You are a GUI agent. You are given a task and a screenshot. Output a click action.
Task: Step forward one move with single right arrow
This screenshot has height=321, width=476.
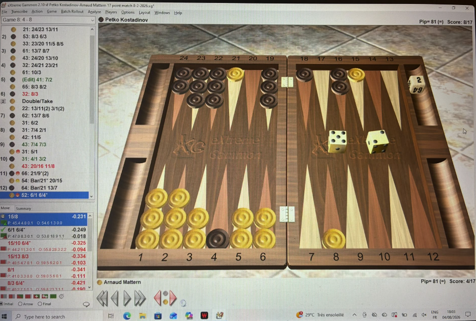point(127,299)
